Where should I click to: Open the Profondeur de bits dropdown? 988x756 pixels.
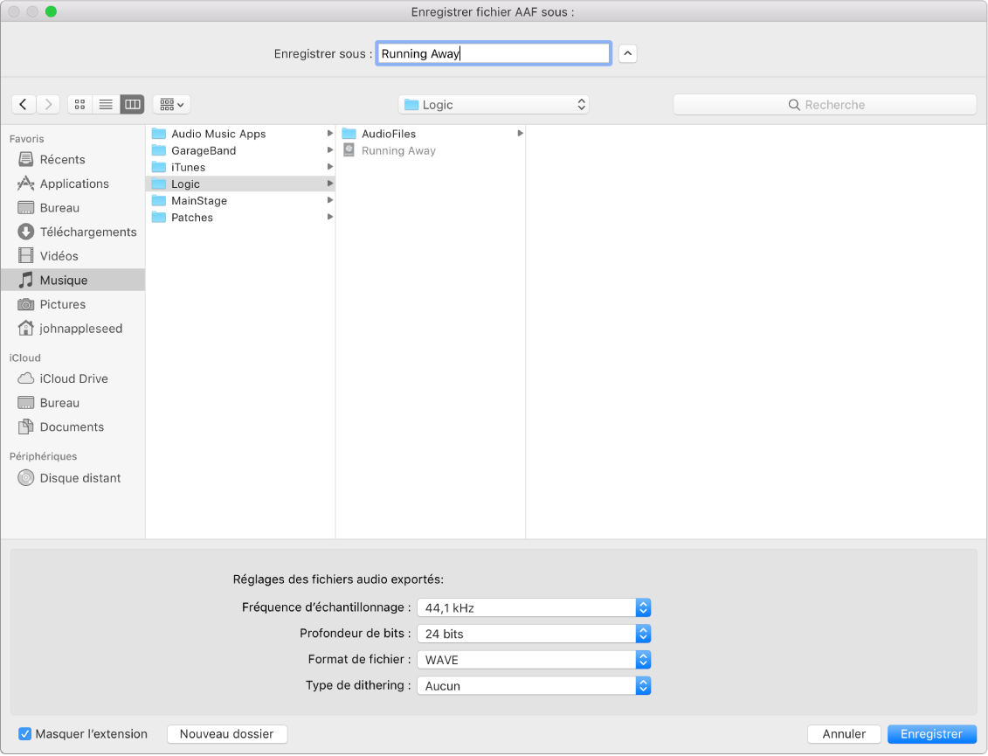(x=534, y=634)
